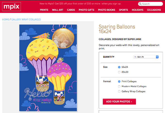This screenshot has height=113, width=165.
Task: Choose Print Collages format
Action: (x=119, y=81)
